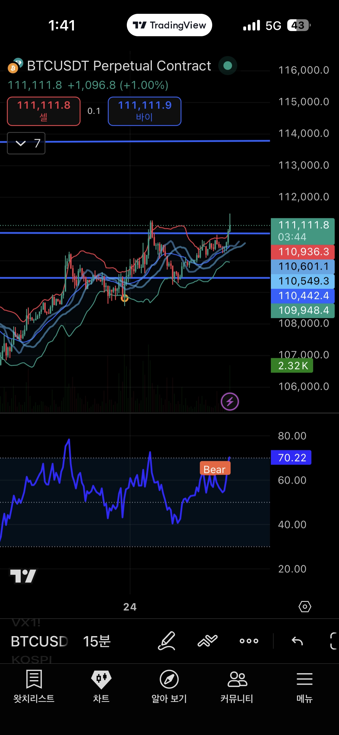Image resolution: width=339 pixels, height=735 pixels.
Task: Tap the 110,601.1 price label
Action: [x=303, y=267]
